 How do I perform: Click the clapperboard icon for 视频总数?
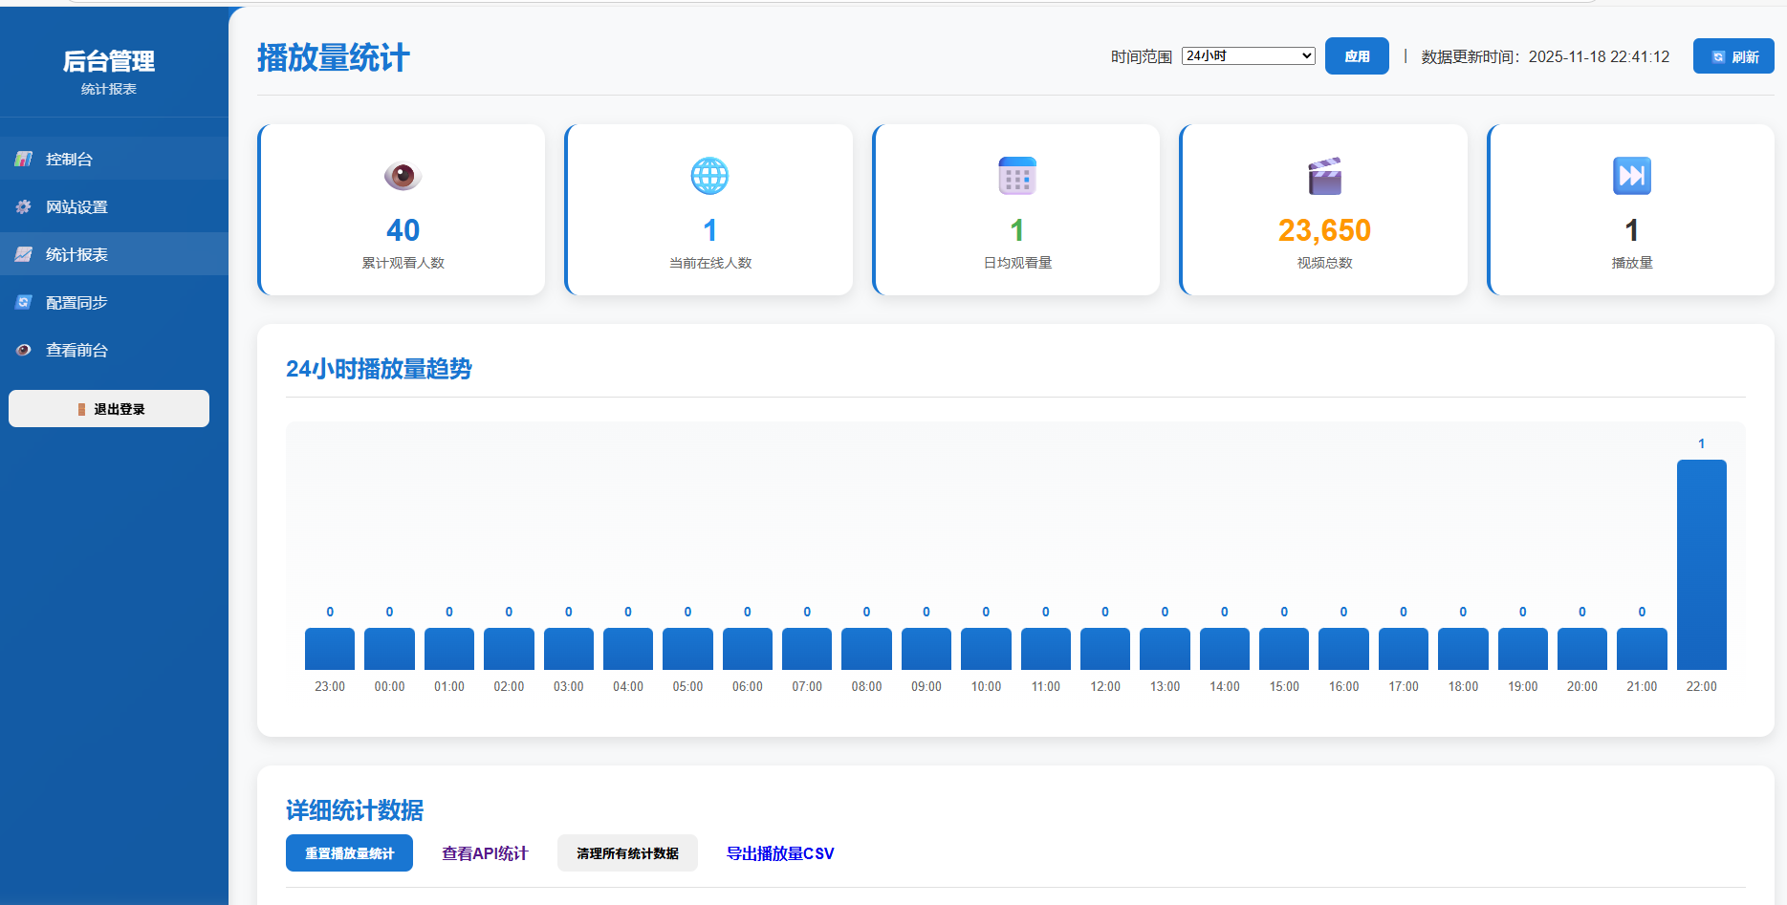(1324, 176)
